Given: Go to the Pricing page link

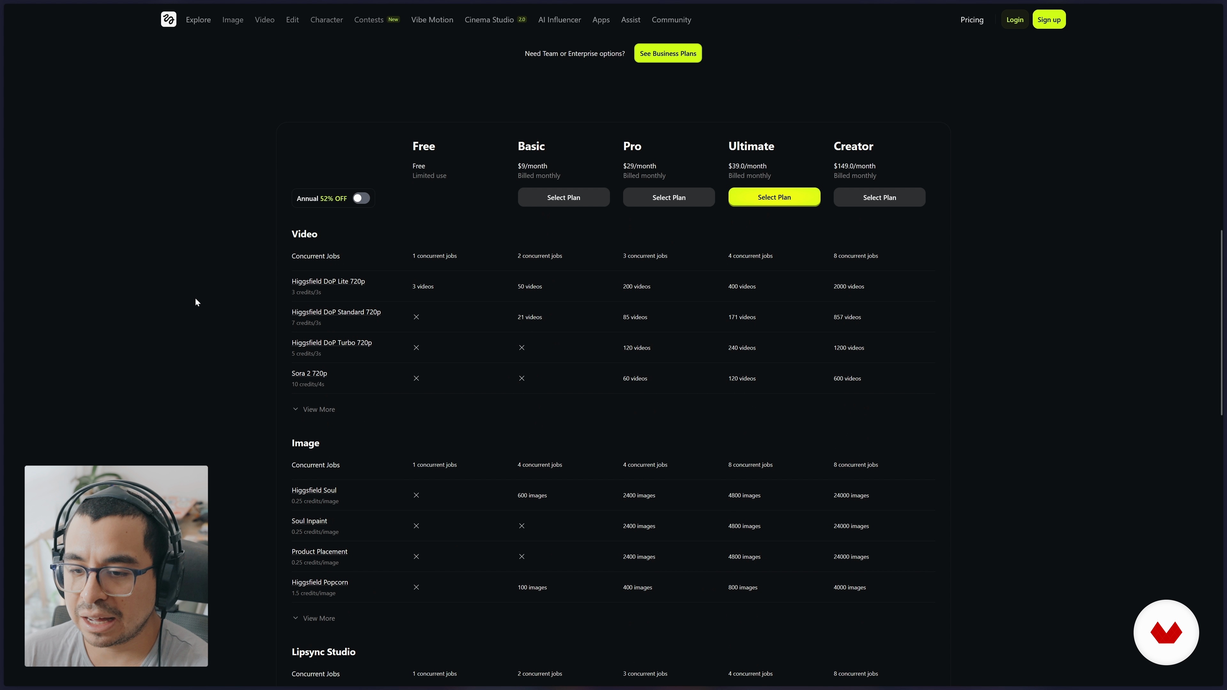Looking at the screenshot, I should [x=972, y=19].
